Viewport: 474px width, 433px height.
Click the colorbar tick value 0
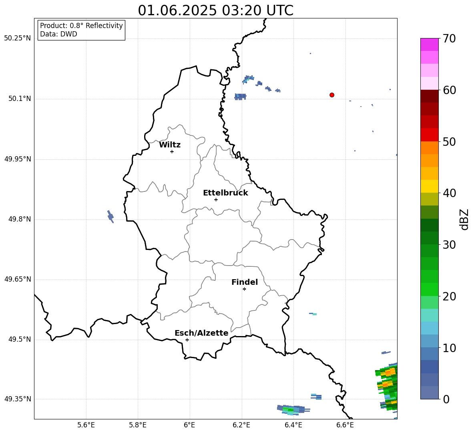(x=446, y=399)
